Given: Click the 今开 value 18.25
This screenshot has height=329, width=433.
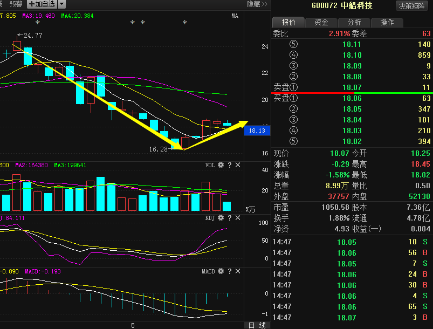Looking at the screenshot, I should pyautogui.click(x=421, y=153).
